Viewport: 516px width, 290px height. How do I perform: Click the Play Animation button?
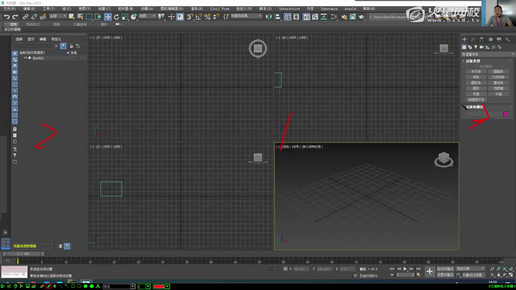click(405, 269)
